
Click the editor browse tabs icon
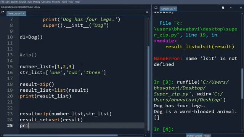(3, 12)
